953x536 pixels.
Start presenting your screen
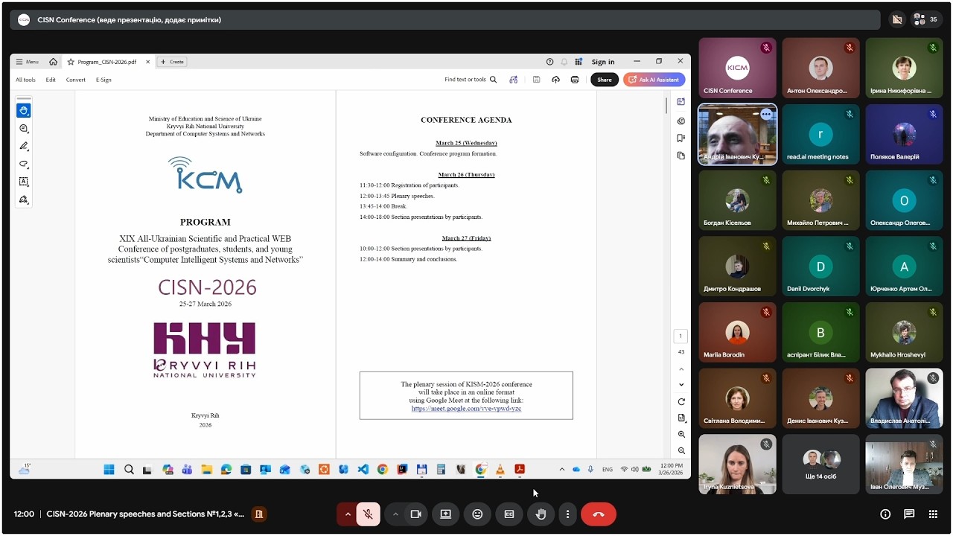pos(445,514)
